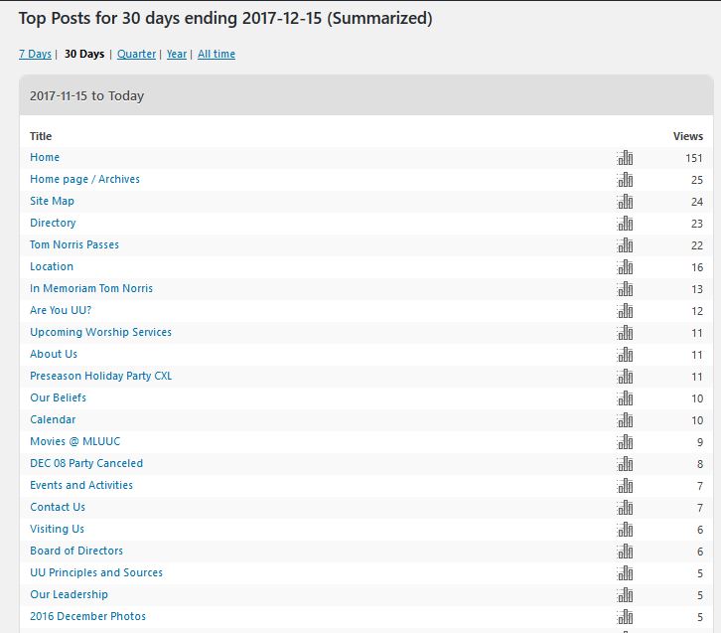Open the About Us link
Screen dimensions: 721x633
(x=54, y=354)
